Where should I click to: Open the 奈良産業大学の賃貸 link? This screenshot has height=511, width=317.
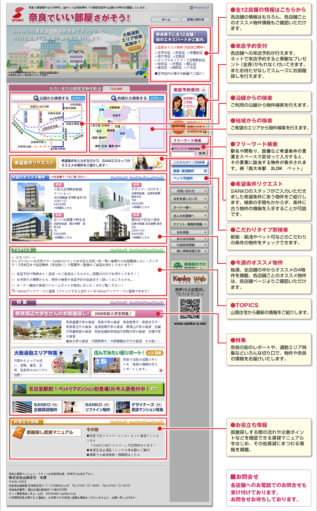point(80,322)
